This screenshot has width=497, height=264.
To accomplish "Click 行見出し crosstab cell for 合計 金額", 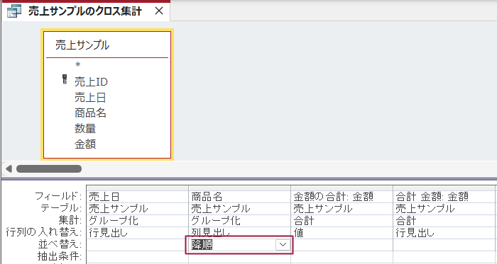I will [444, 233].
